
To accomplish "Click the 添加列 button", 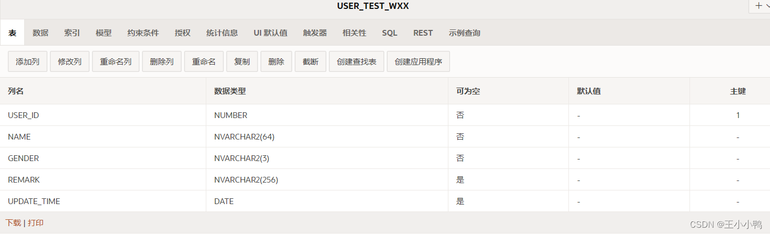I will (27, 61).
